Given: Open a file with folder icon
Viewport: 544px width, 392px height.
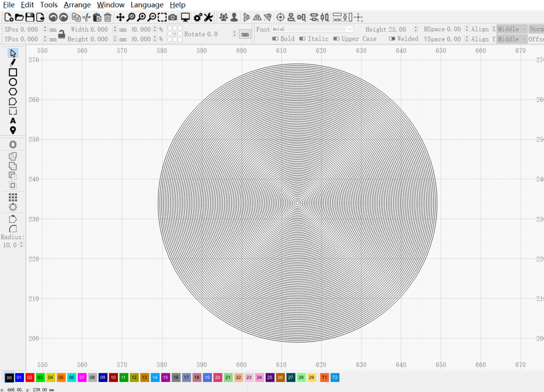Looking at the screenshot, I should coord(20,18).
